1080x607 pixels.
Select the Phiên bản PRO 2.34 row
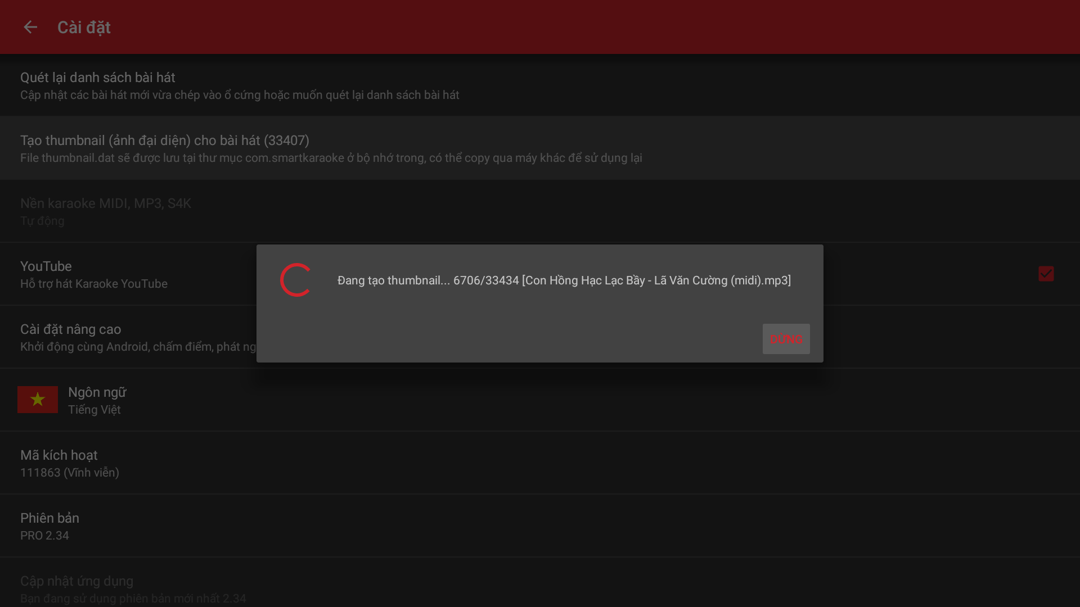click(540, 526)
